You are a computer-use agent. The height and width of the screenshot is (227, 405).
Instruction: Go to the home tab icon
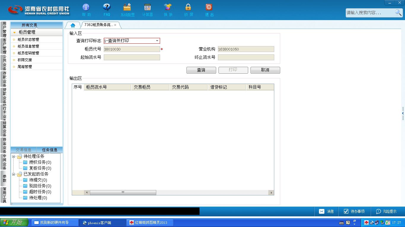click(x=73, y=25)
